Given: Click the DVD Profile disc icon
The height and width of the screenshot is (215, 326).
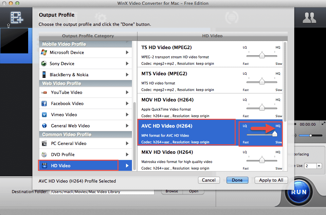Looking at the screenshot, I should click(x=44, y=154).
